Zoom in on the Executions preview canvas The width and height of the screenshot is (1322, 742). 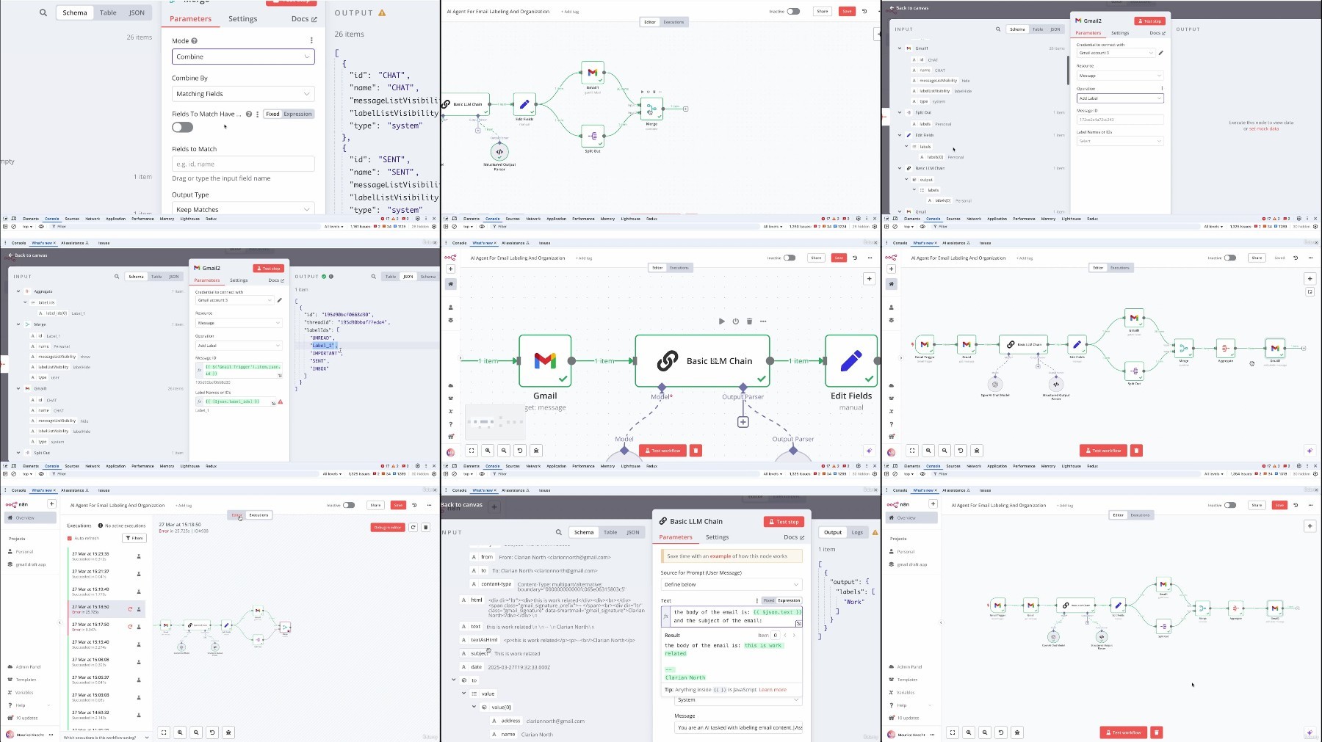pyautogui.click(x=180, y=732)
